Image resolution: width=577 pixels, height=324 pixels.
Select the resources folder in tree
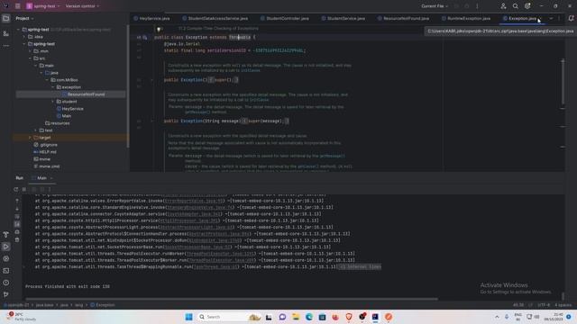pyautogui.click(x=57, y=123)
